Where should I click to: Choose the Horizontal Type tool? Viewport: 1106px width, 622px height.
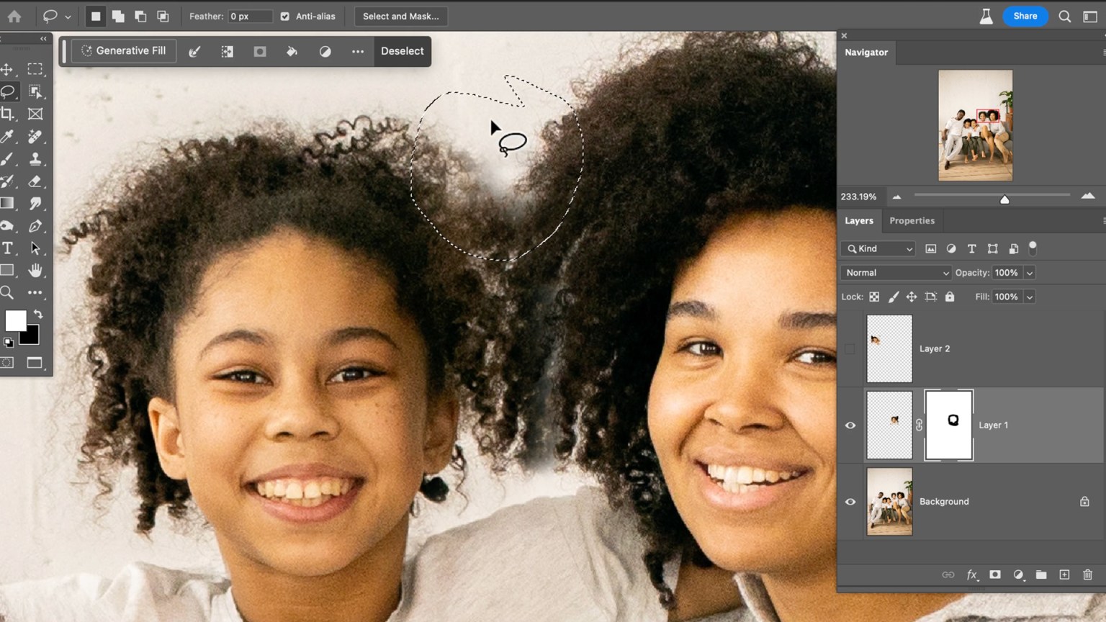click(x=7, y=248)
